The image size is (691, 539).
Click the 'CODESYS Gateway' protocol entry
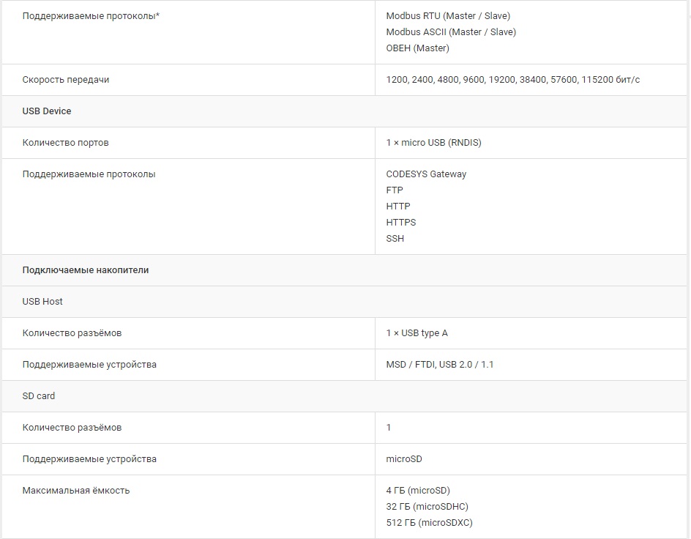coord(426,174)
